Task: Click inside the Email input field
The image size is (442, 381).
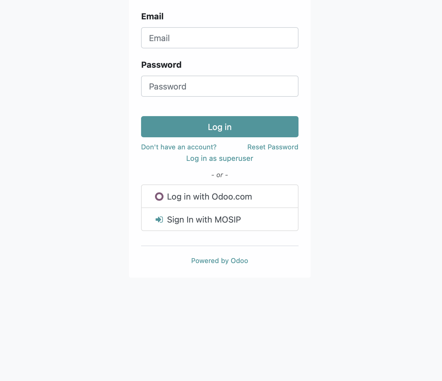Action: tap(219, 38)
